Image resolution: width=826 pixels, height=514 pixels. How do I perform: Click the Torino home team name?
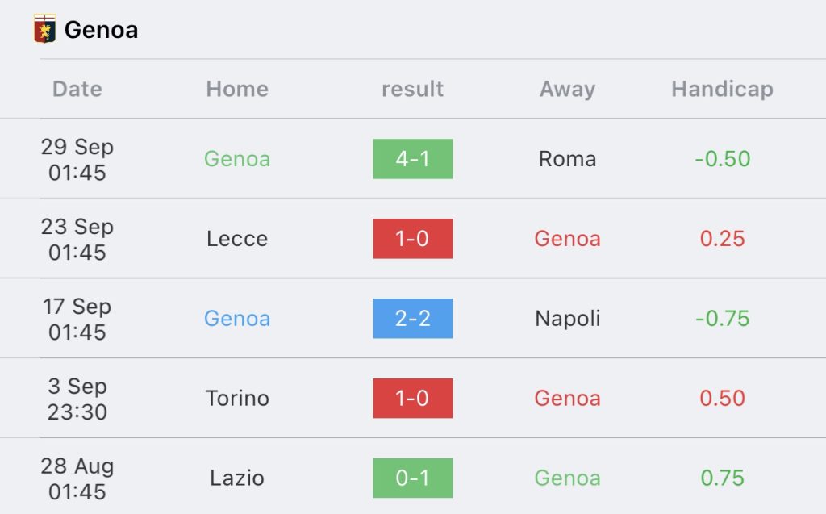click(237, 398)
